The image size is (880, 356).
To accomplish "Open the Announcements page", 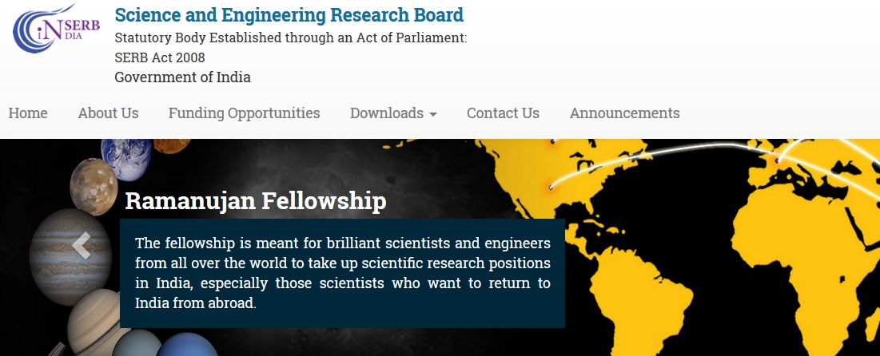I will point(624,113).
